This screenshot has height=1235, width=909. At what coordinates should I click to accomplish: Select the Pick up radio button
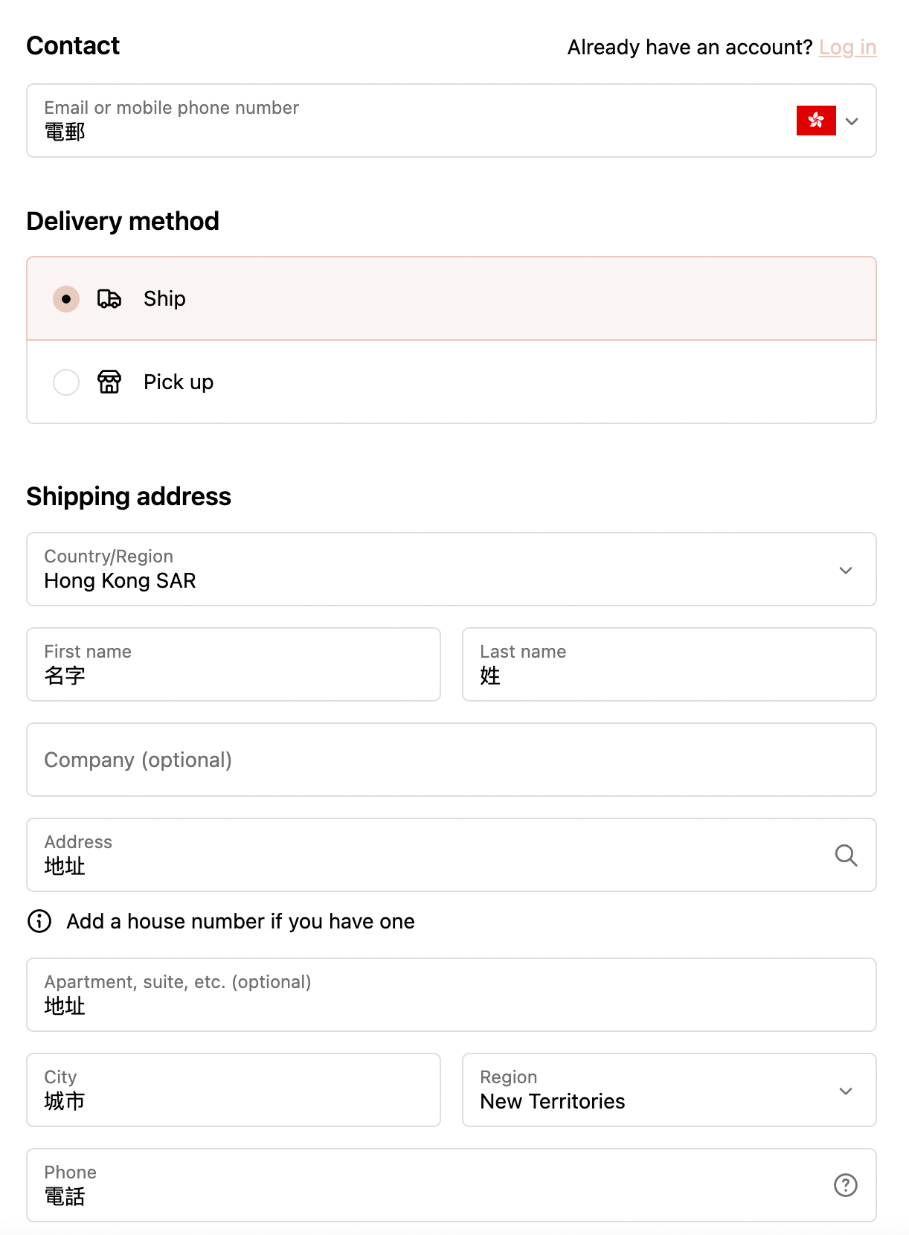(x=66, y=382)
